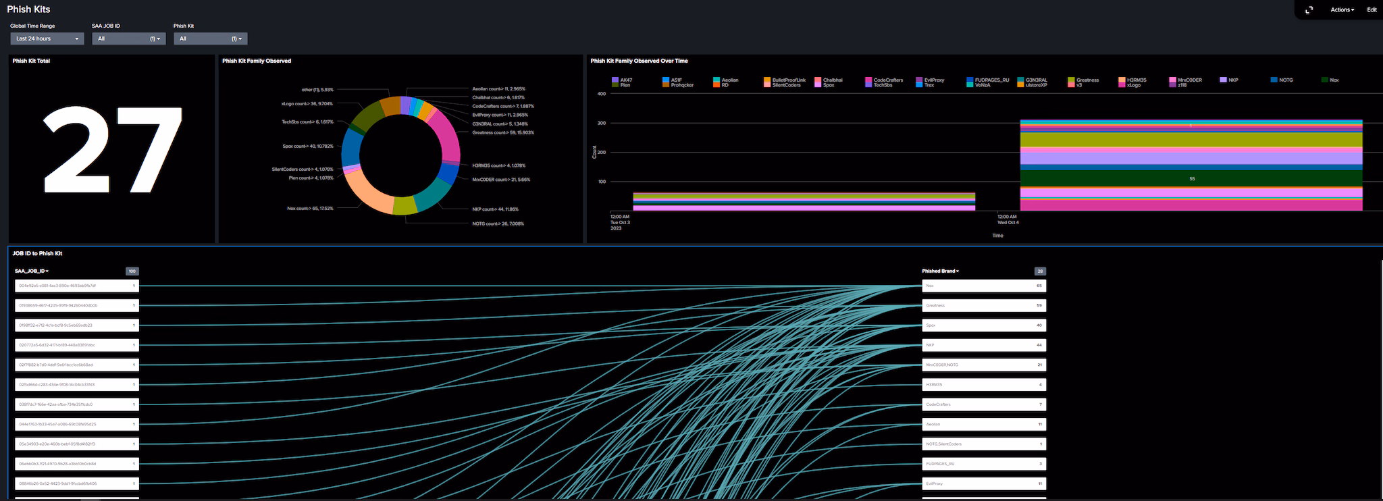This screenshot has height=501, width=1383.
Task: Select the Spox node in Phished Brand list
Action: (983, 325)
